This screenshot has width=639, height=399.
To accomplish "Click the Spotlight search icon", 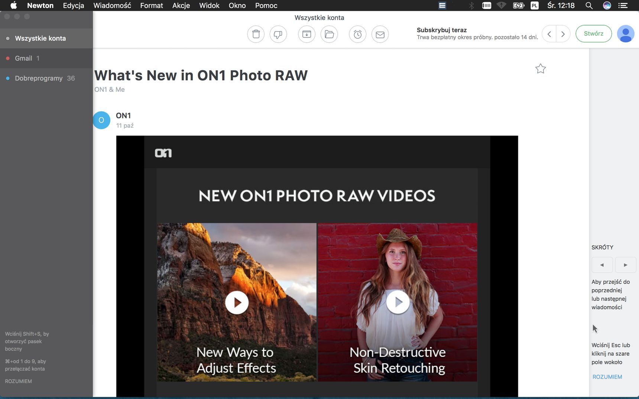I will (x=589, y=6).
